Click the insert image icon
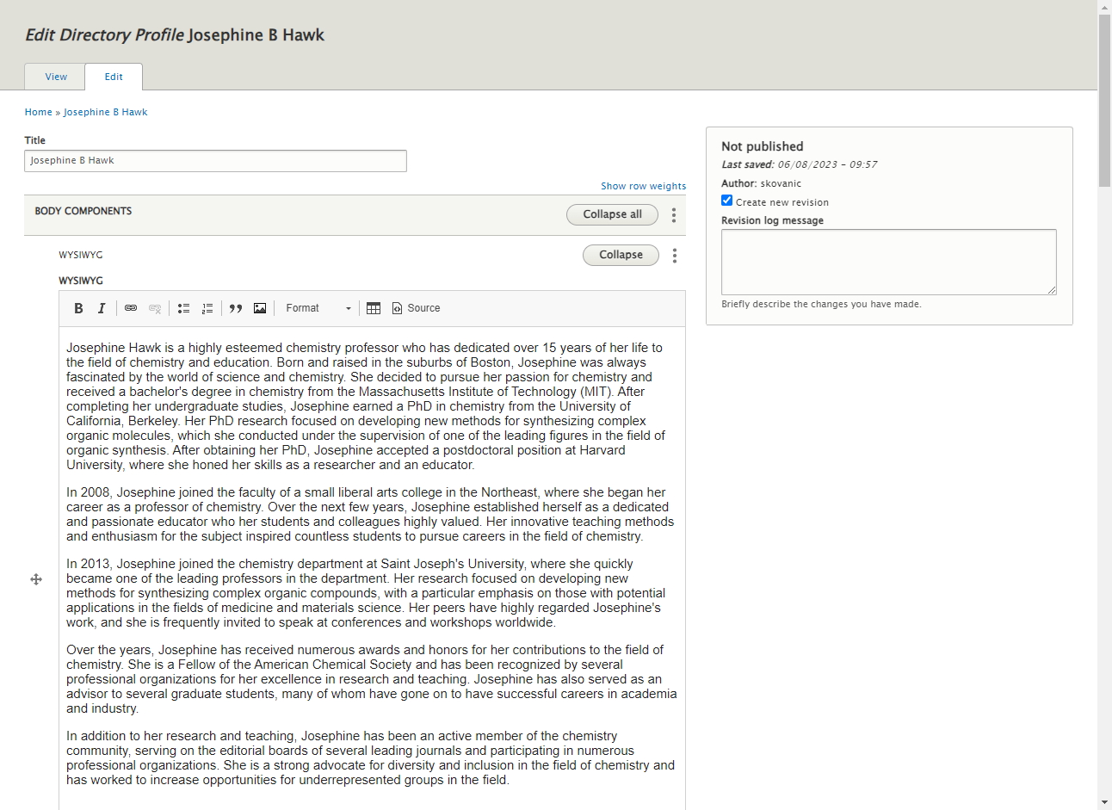This screenshot has width=1112, height=810. tap(260, 308)
